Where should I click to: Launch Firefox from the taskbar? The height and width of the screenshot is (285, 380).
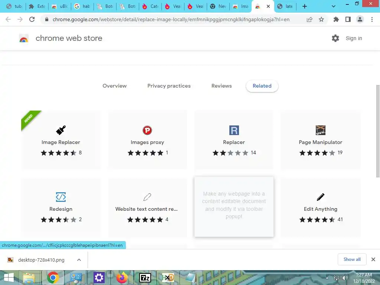click(122, 278)
